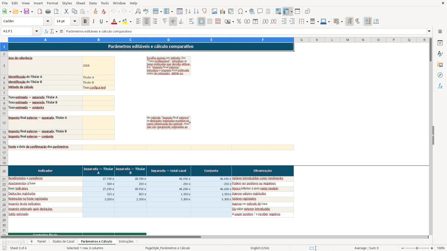447x251 pixels.
Task: Enable AutoFilter funnel icon
Action: [205, 12]
